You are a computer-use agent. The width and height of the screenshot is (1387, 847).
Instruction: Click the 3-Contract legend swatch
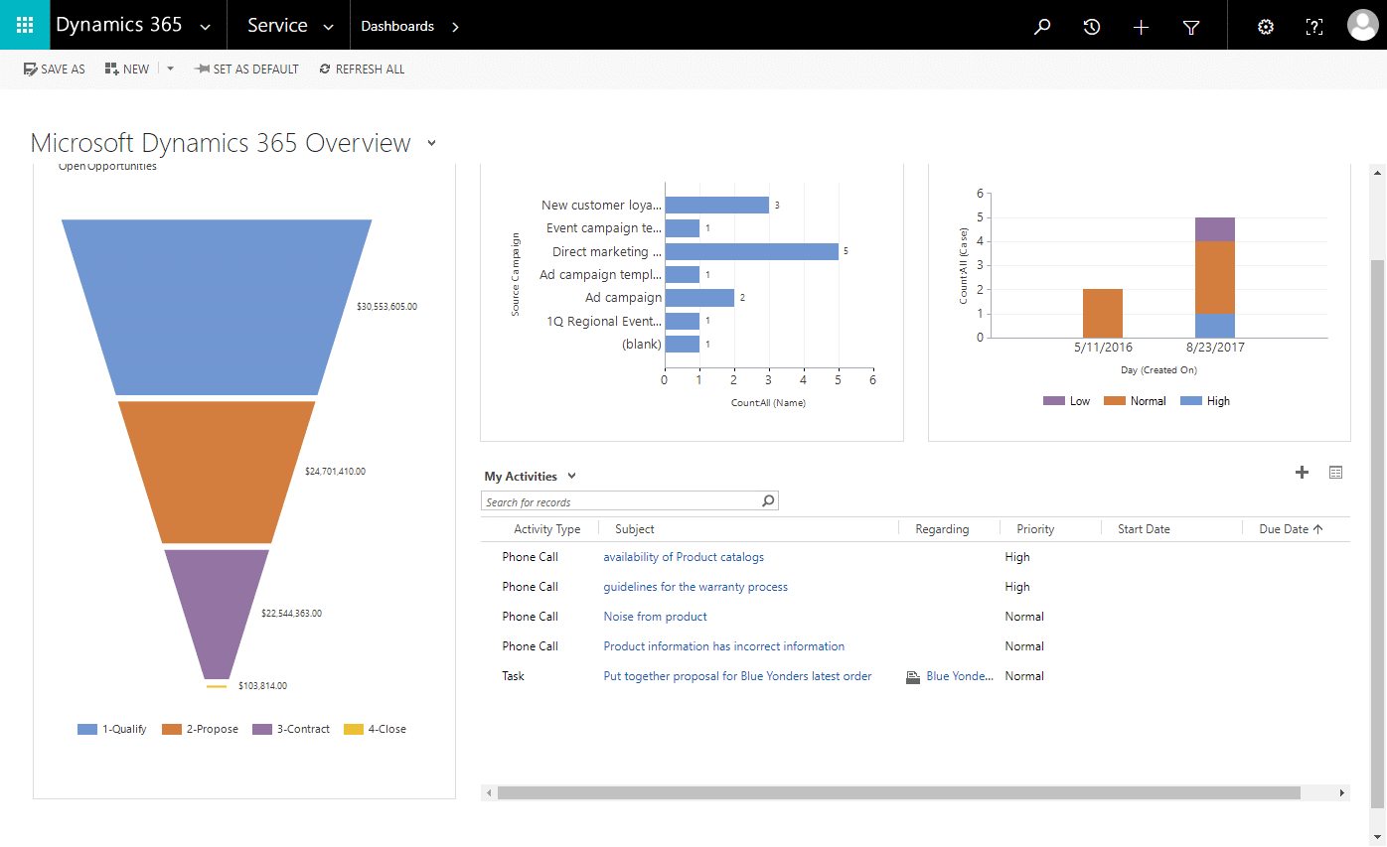(x=262, y=729)
